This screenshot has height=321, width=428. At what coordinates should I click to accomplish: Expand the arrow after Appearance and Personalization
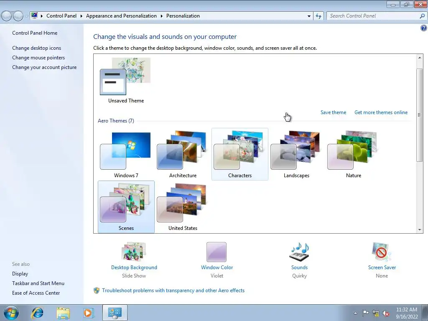coord(162,16)
